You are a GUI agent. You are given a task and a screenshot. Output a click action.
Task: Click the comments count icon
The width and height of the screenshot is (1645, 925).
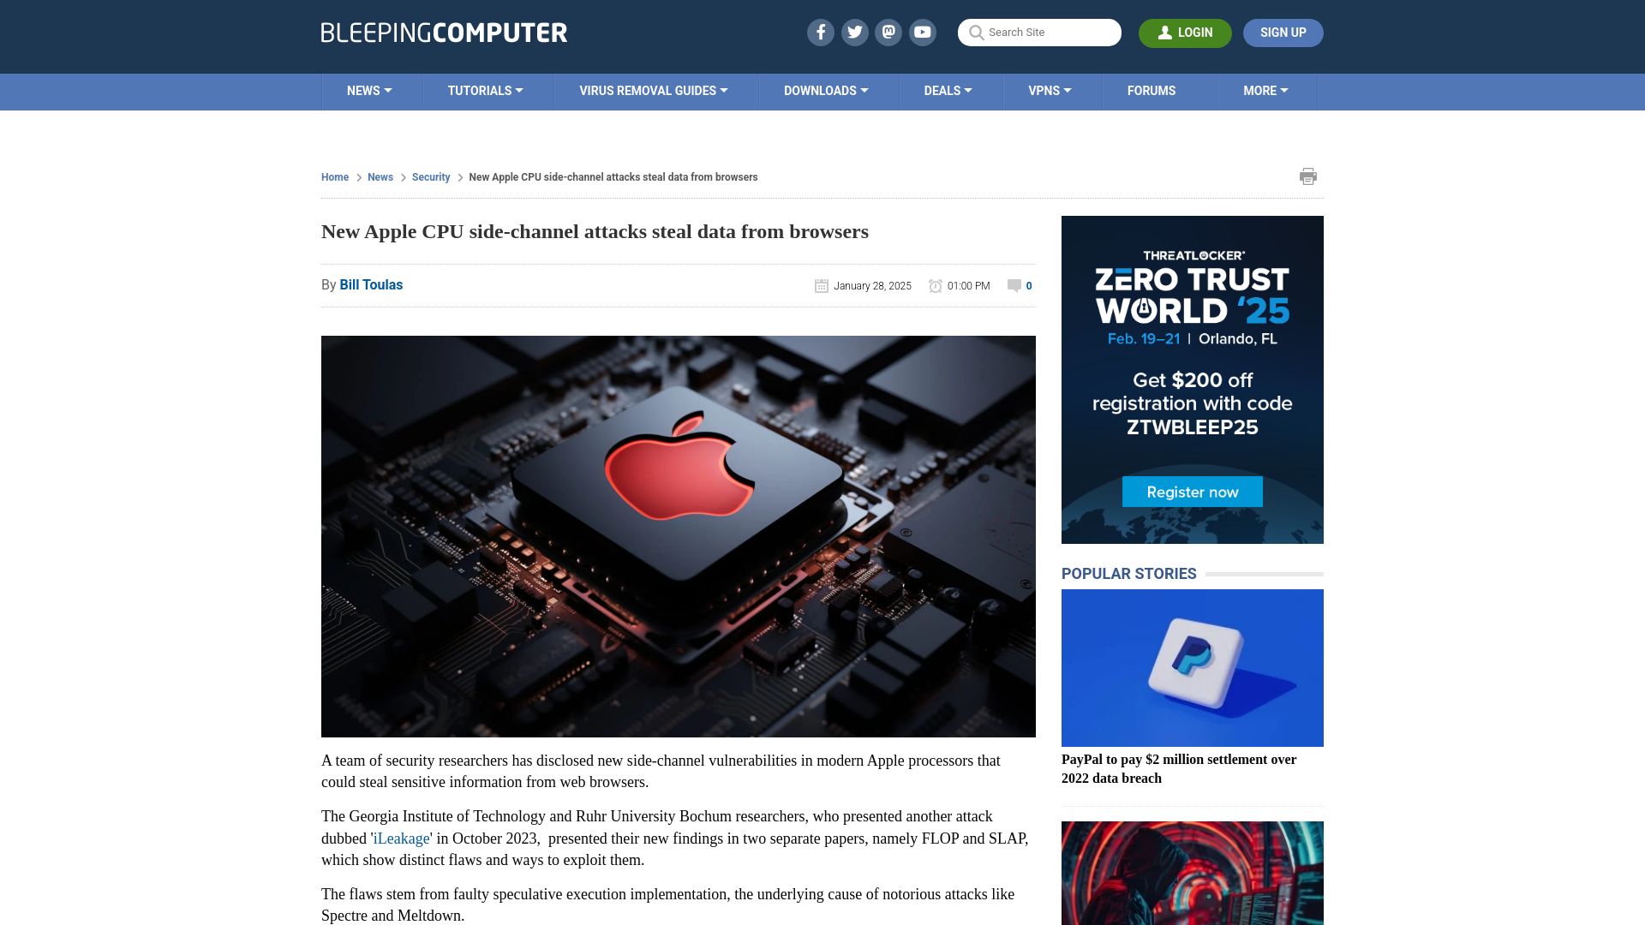(1014, 284)
